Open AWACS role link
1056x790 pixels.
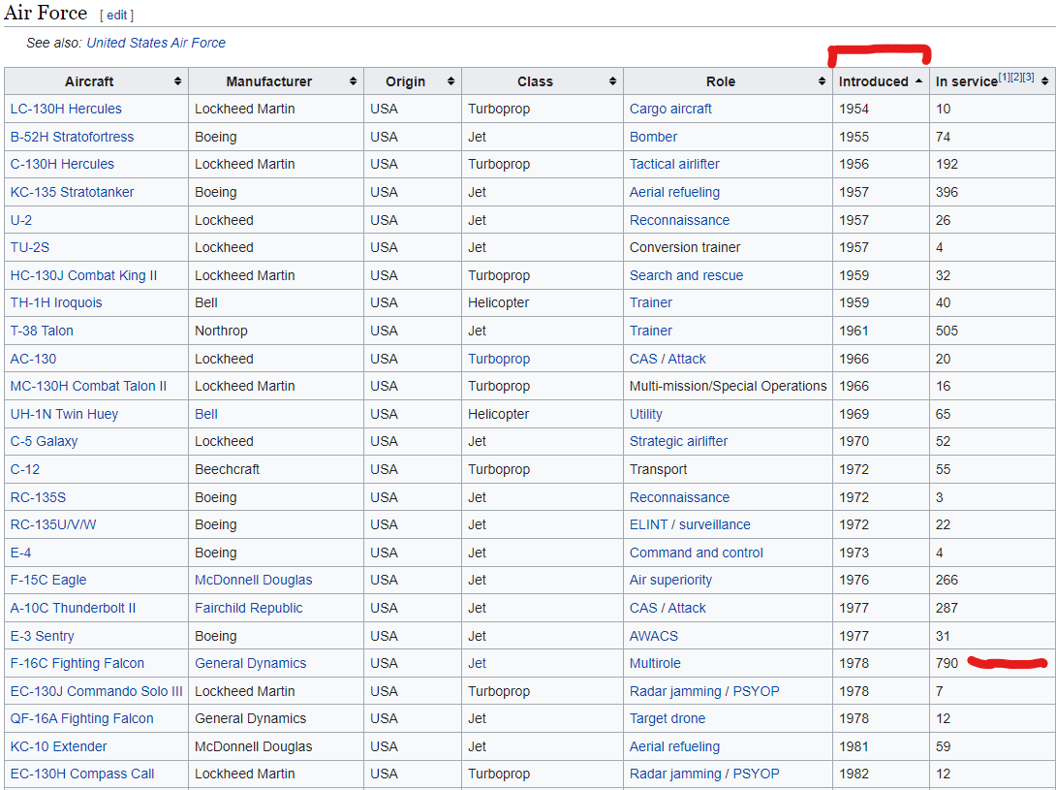(x=654, y=636)
